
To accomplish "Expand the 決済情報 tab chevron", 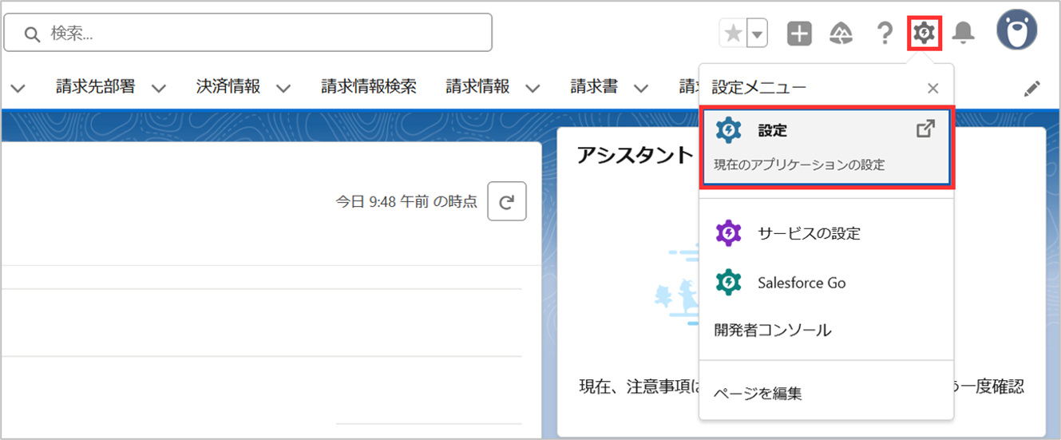I will [283, 88].
